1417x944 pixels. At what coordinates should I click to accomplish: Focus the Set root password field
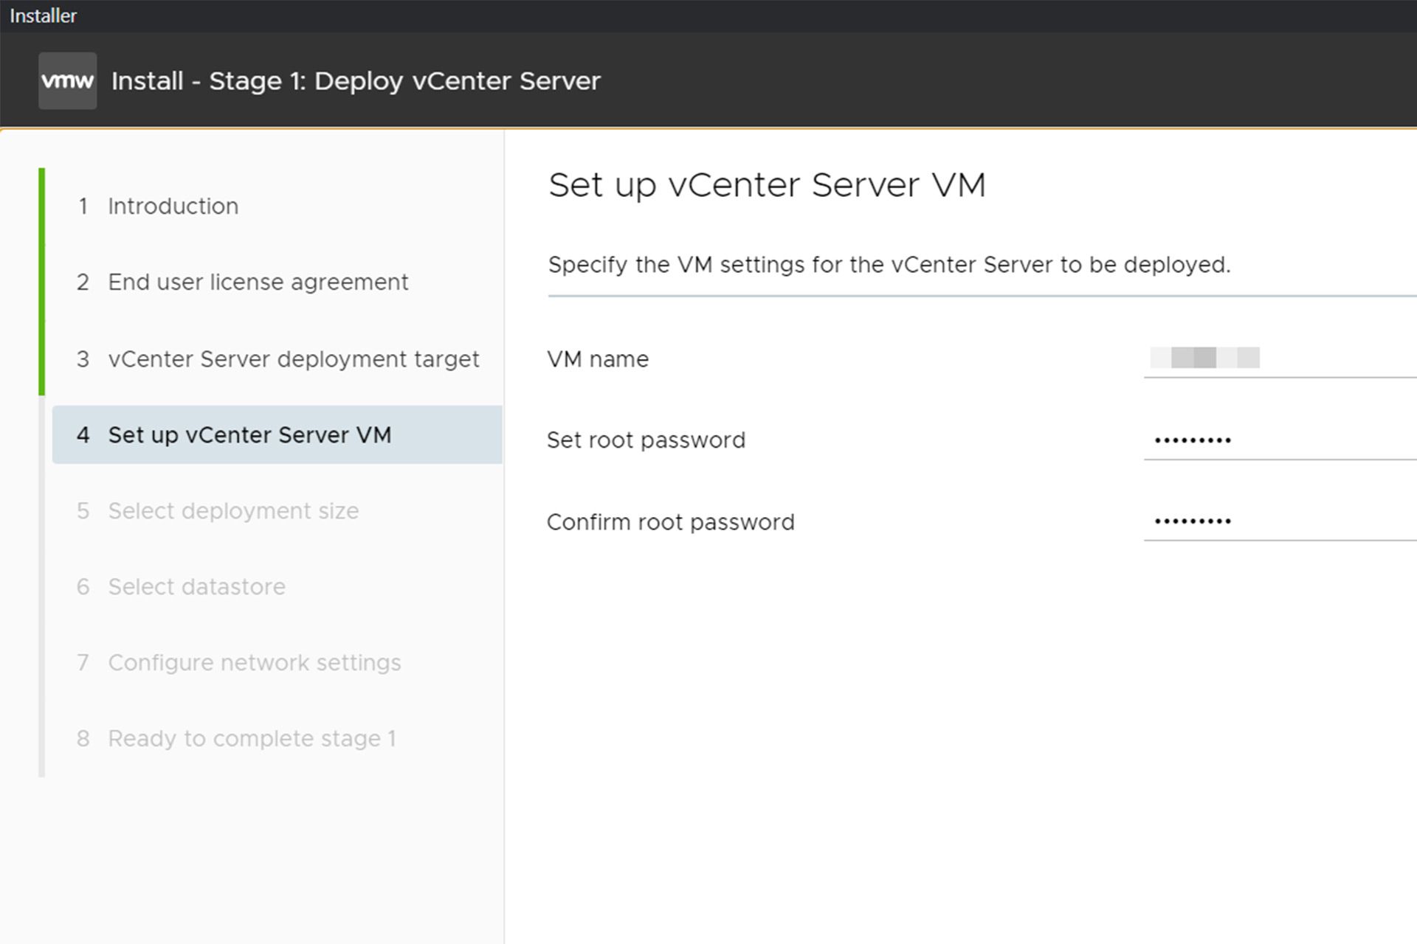pos(1280,440)
